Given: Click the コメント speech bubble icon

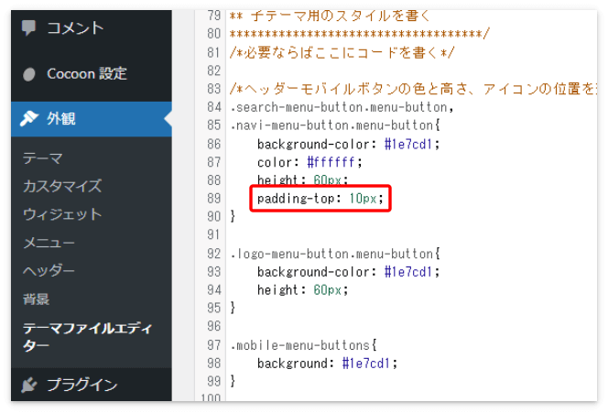Looking at the screenshot, I should (x=28, y=27).
